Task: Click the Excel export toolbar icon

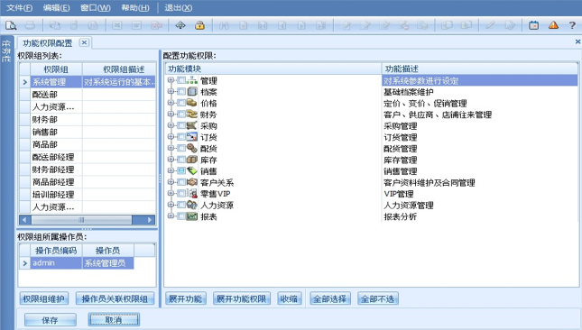Action: click(117, 25)
